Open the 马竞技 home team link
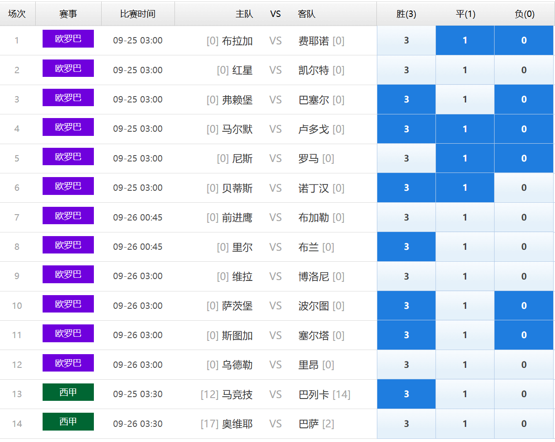Viewport: 555px width, 442px height. point(237,394)
